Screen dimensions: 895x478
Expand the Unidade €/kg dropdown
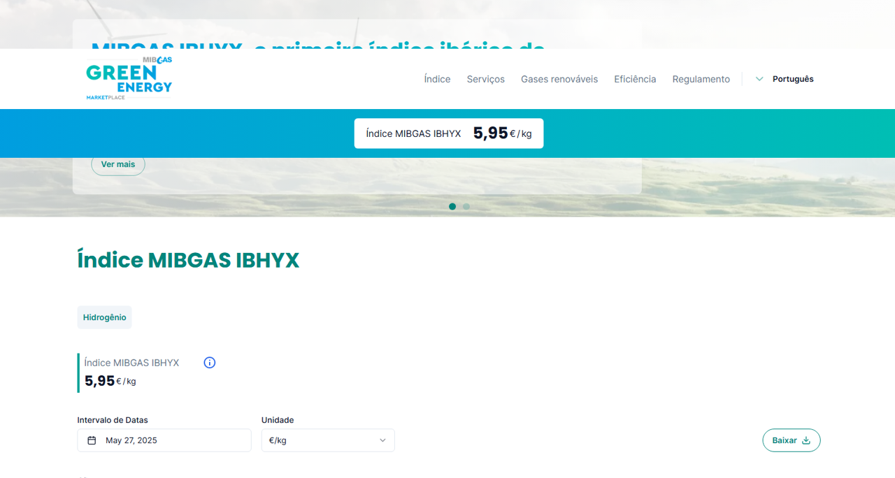[328, 440]
